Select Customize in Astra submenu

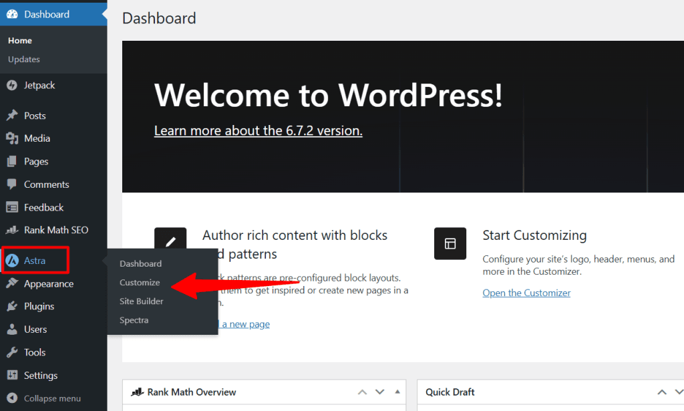pos(140,283)
